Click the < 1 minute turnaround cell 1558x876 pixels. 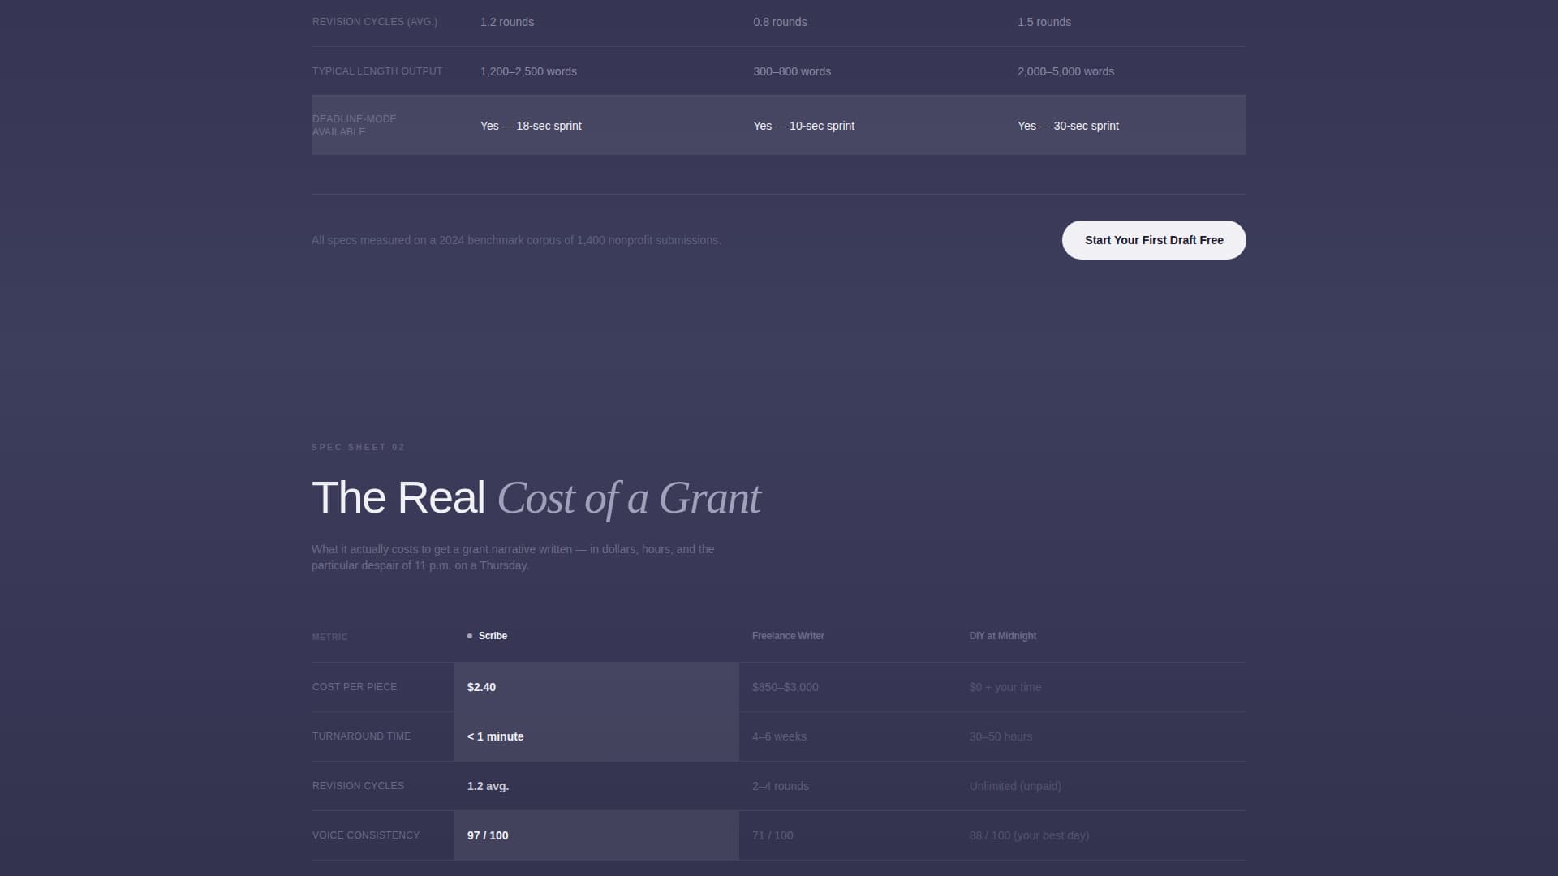tap(596, 736)
